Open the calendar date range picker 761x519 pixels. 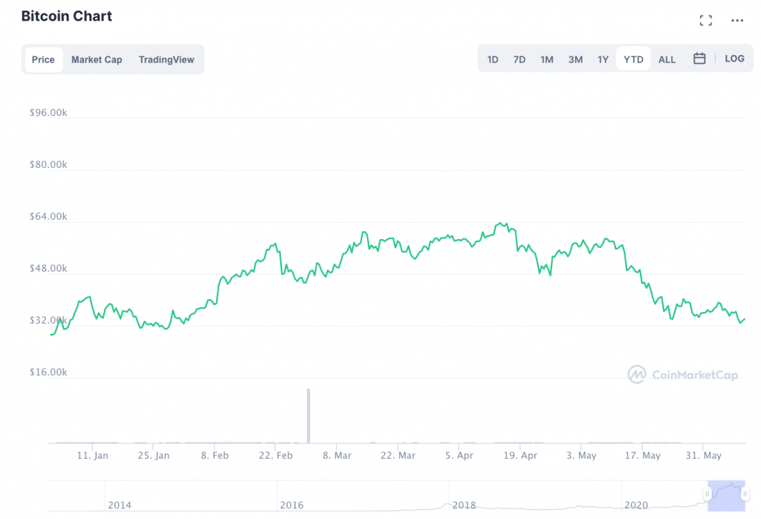(x=699, y=59)
